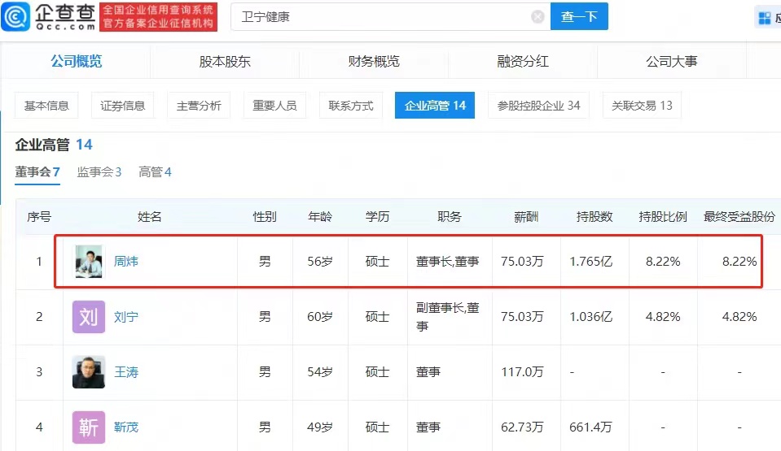Click the 序号 column header

(x=39, y=217)
